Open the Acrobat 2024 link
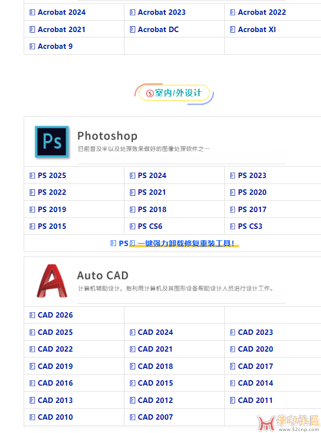The height and width of the screenshot is (433, 321). [x=61, y=12]
